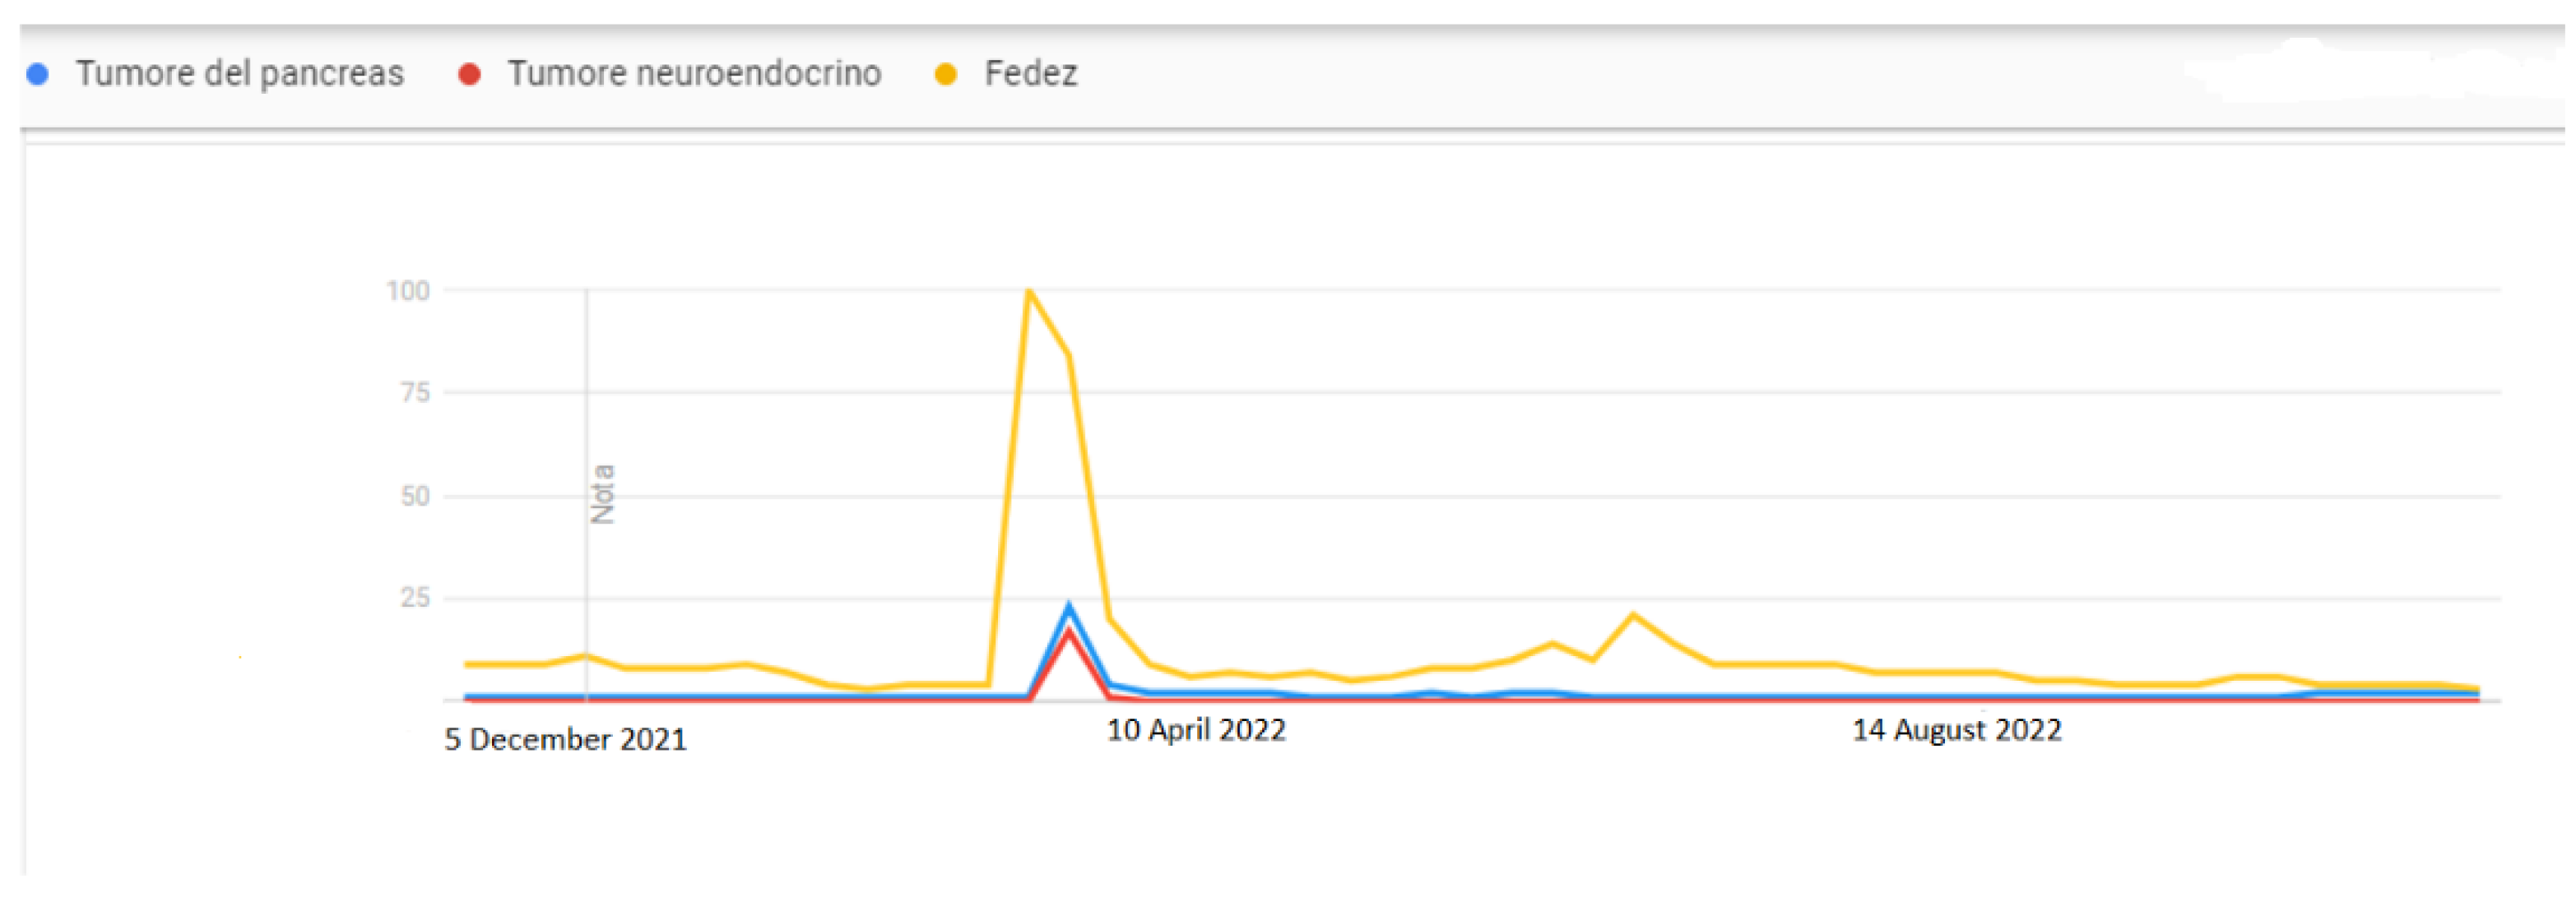
Task: Click the red line peak tip
Action: pos(1069,631)
